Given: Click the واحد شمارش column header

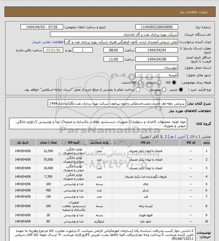Looking at the screenshot, I should [x=99, y=143].
